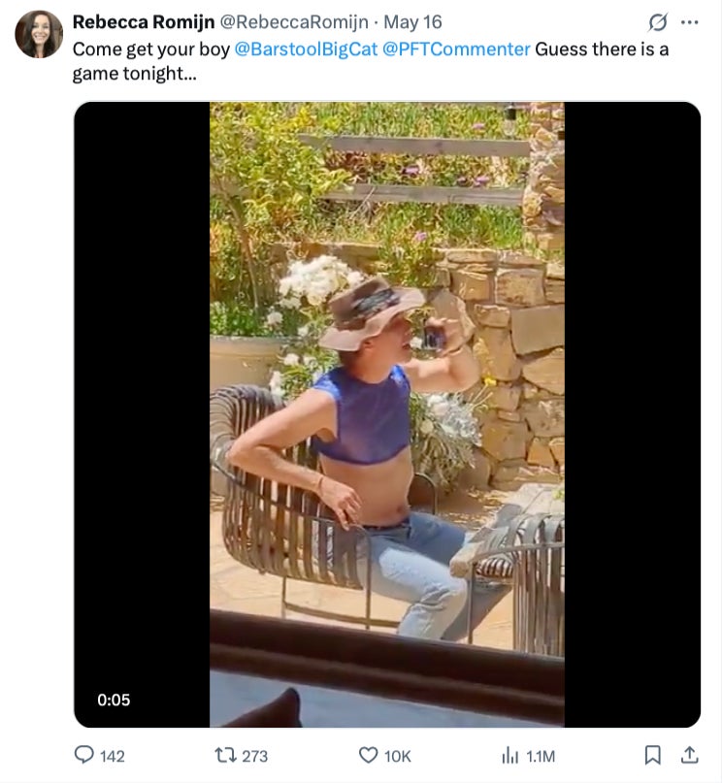This screenshot has width=723, height=783.
Task: Visit the @PFTCommenter mention
Action: (456, 49)
